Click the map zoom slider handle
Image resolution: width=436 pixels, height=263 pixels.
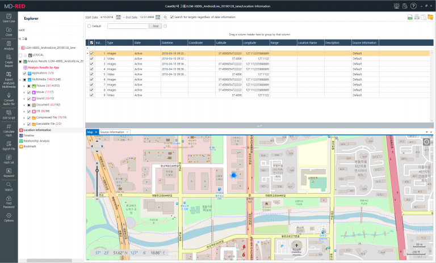(x=97, y=170)
